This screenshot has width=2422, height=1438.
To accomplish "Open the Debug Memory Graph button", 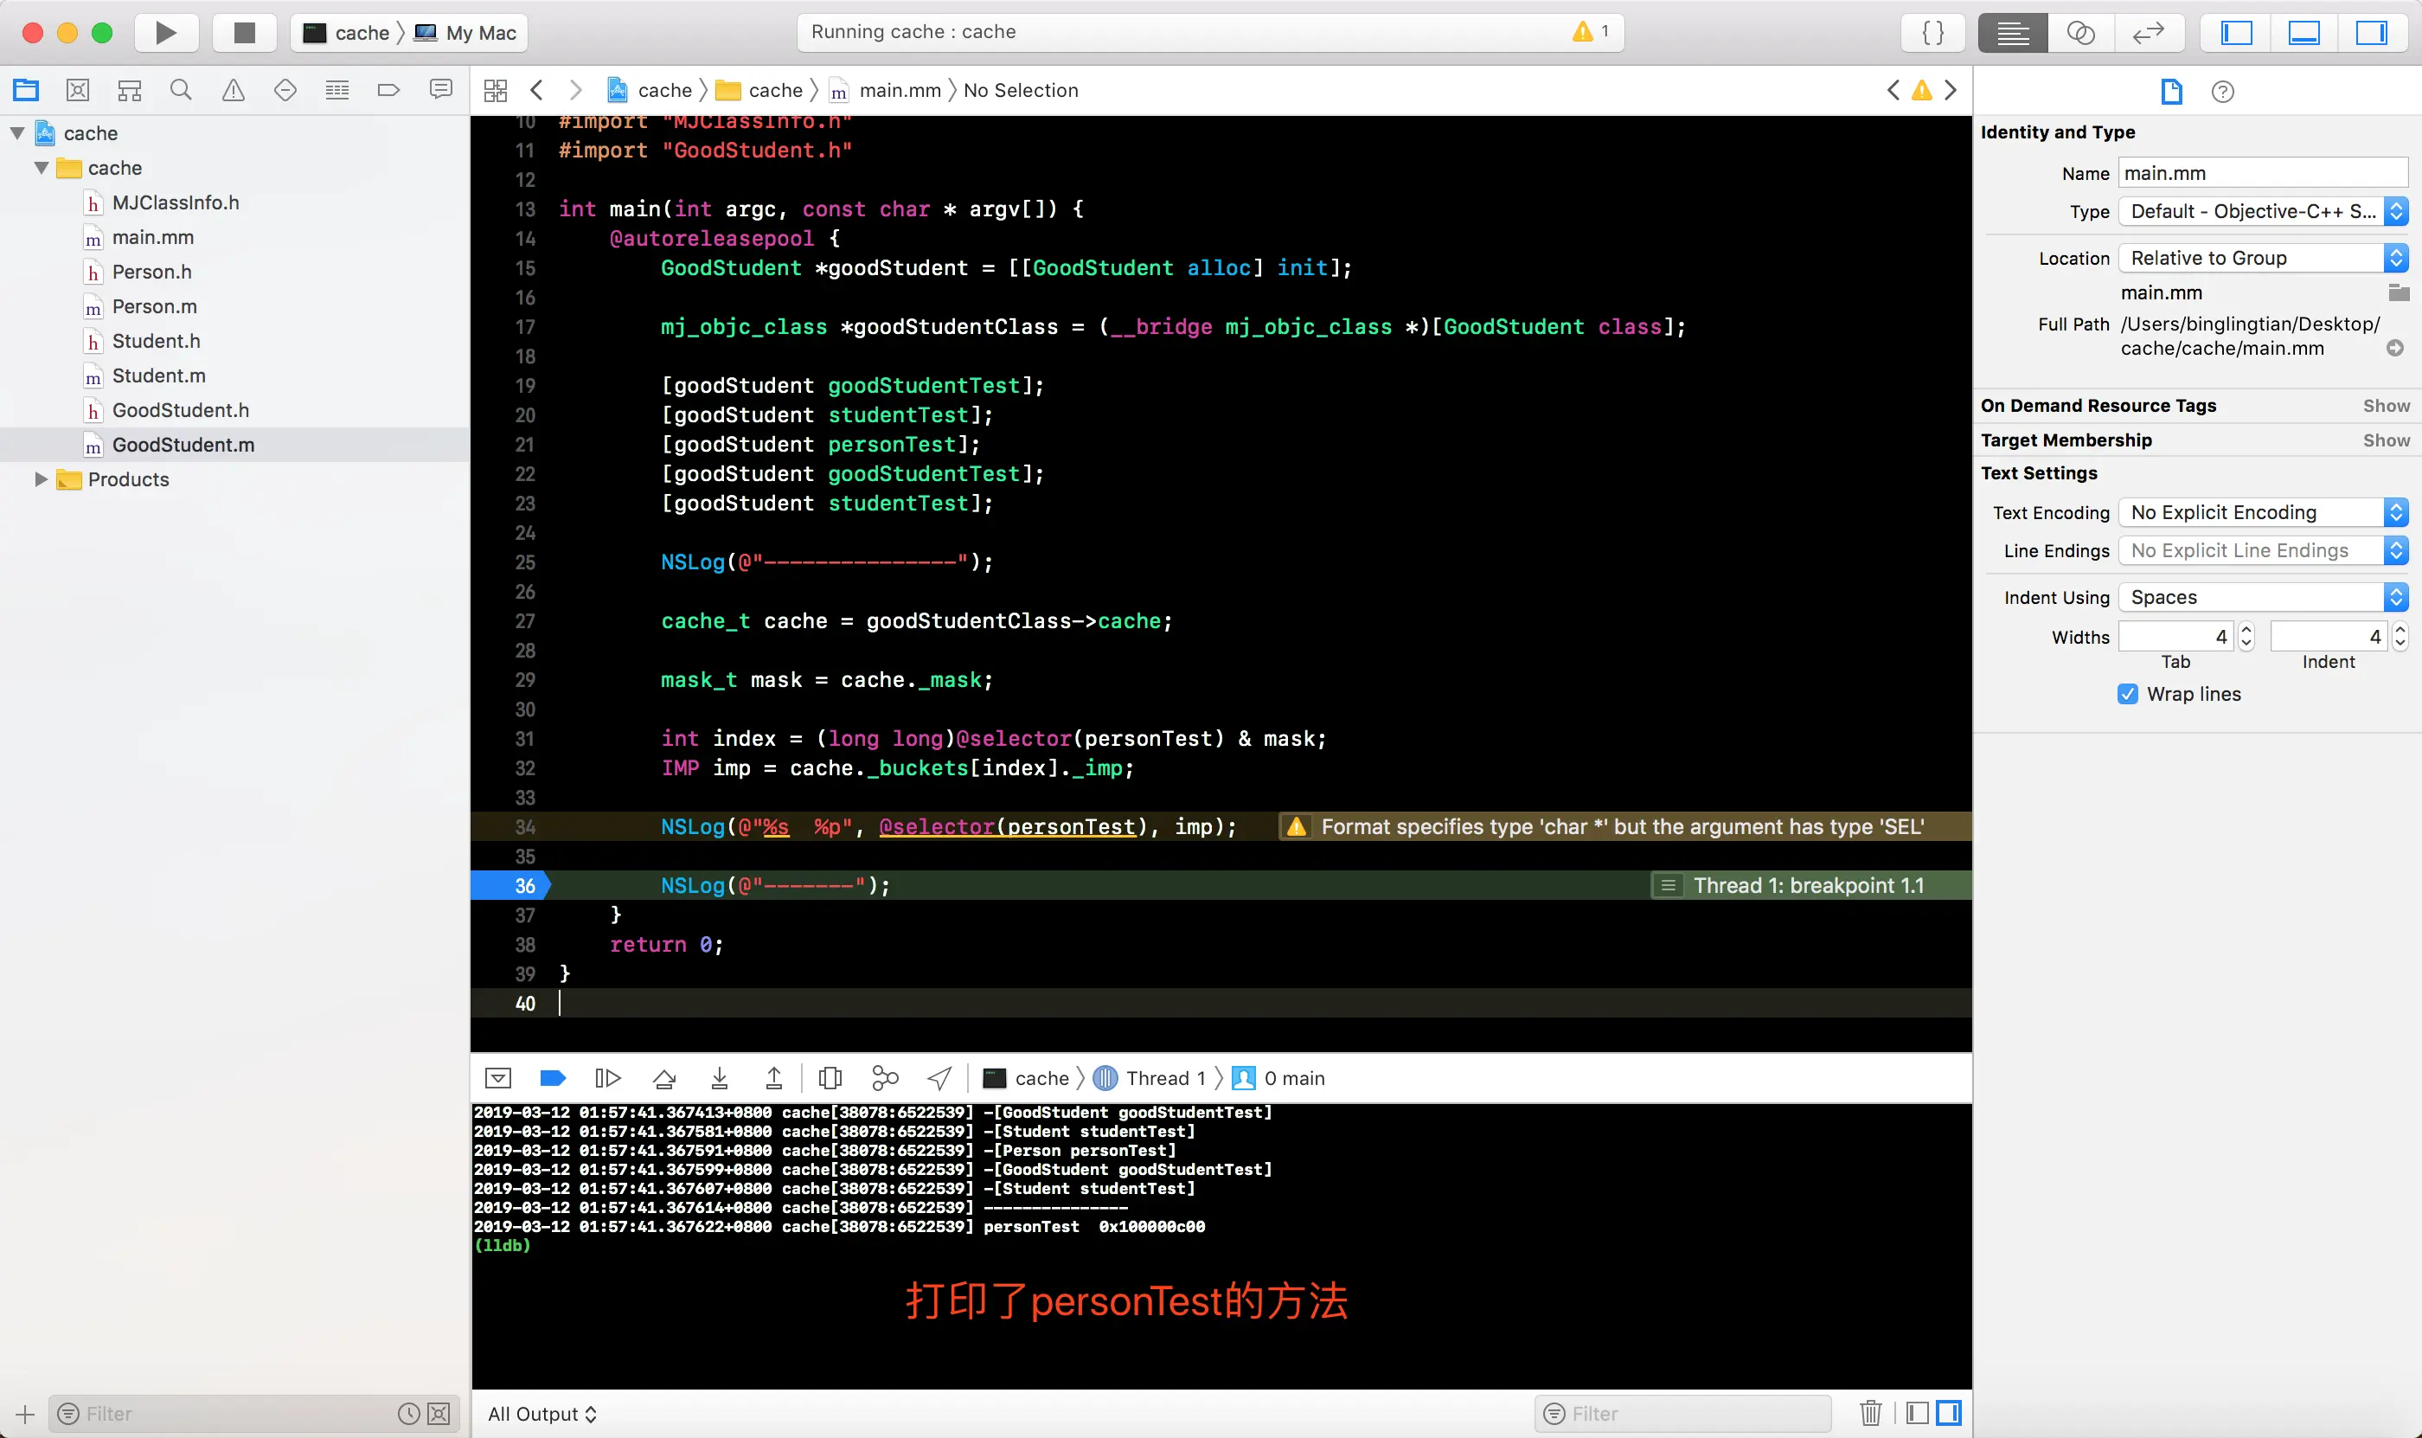I will coord(885,1077).
